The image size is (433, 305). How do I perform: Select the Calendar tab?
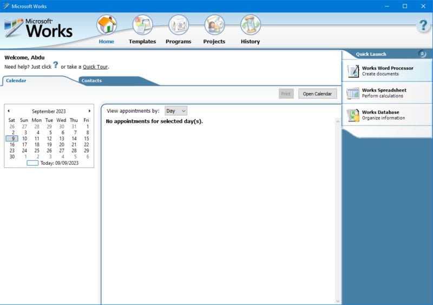[x=16, y=81]
